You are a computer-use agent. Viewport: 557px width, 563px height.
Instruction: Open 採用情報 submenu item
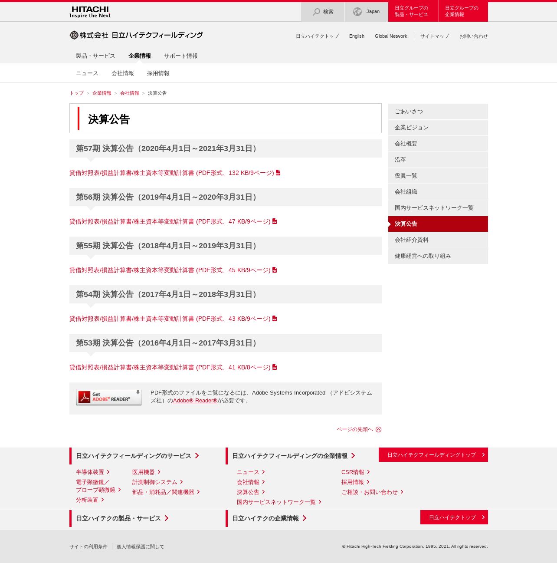[x=158, y=73]
